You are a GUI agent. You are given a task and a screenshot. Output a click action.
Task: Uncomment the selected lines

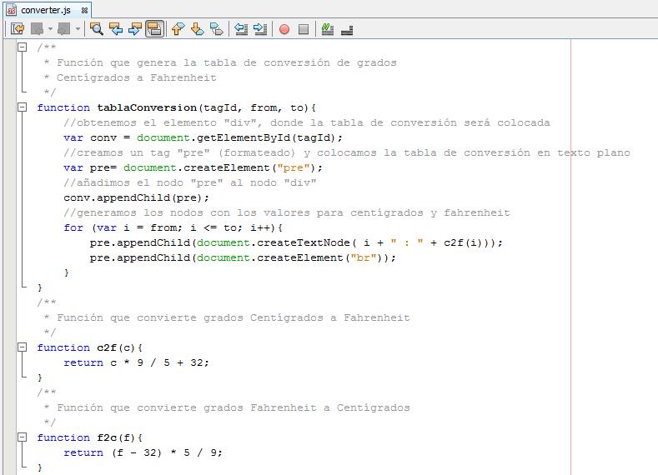(x=347, y=30)
